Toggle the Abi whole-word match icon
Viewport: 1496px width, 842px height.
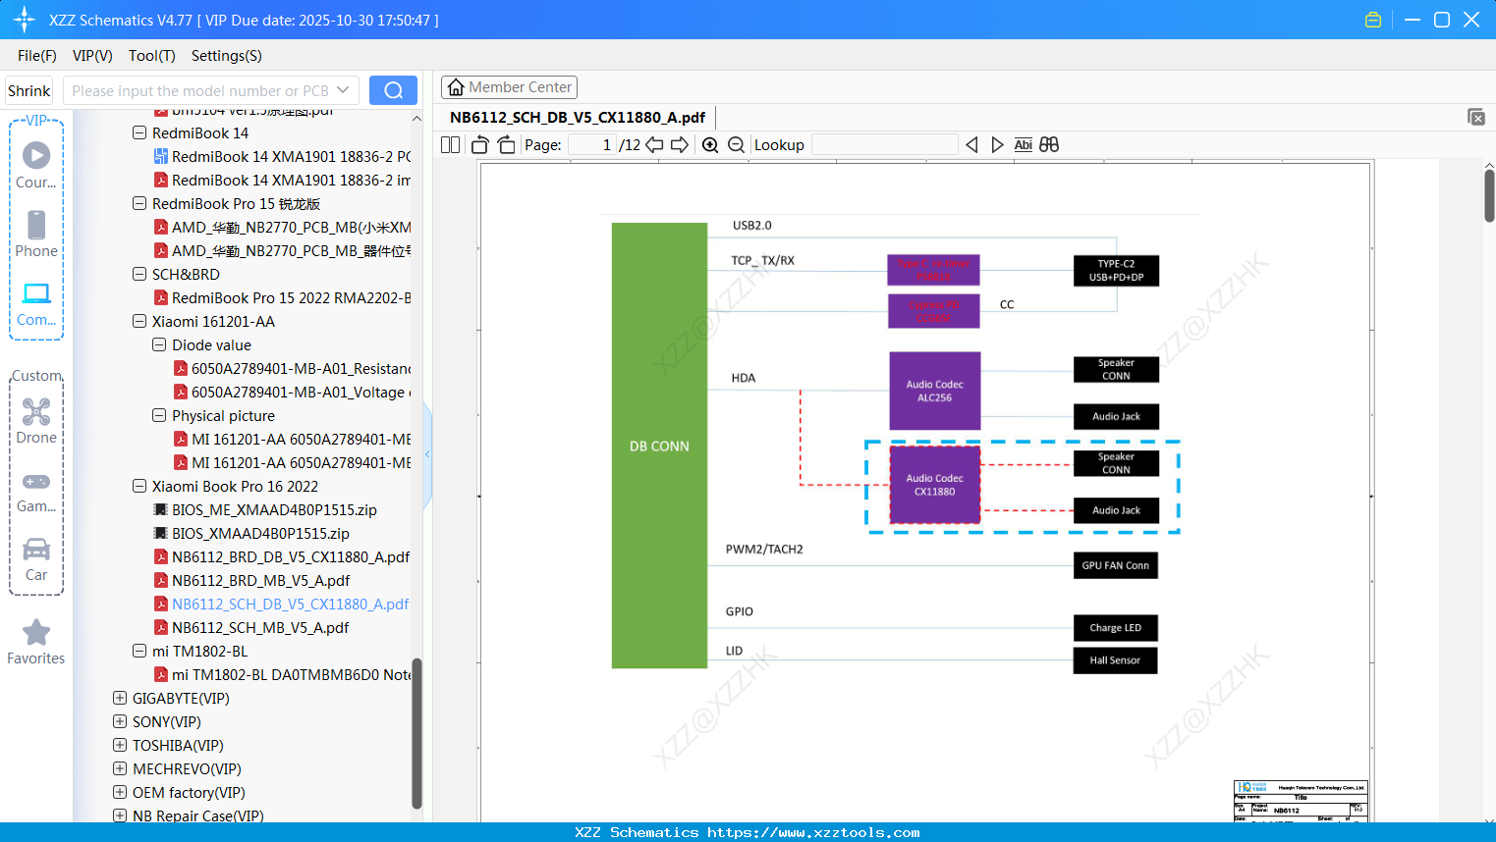(1023, 145)
